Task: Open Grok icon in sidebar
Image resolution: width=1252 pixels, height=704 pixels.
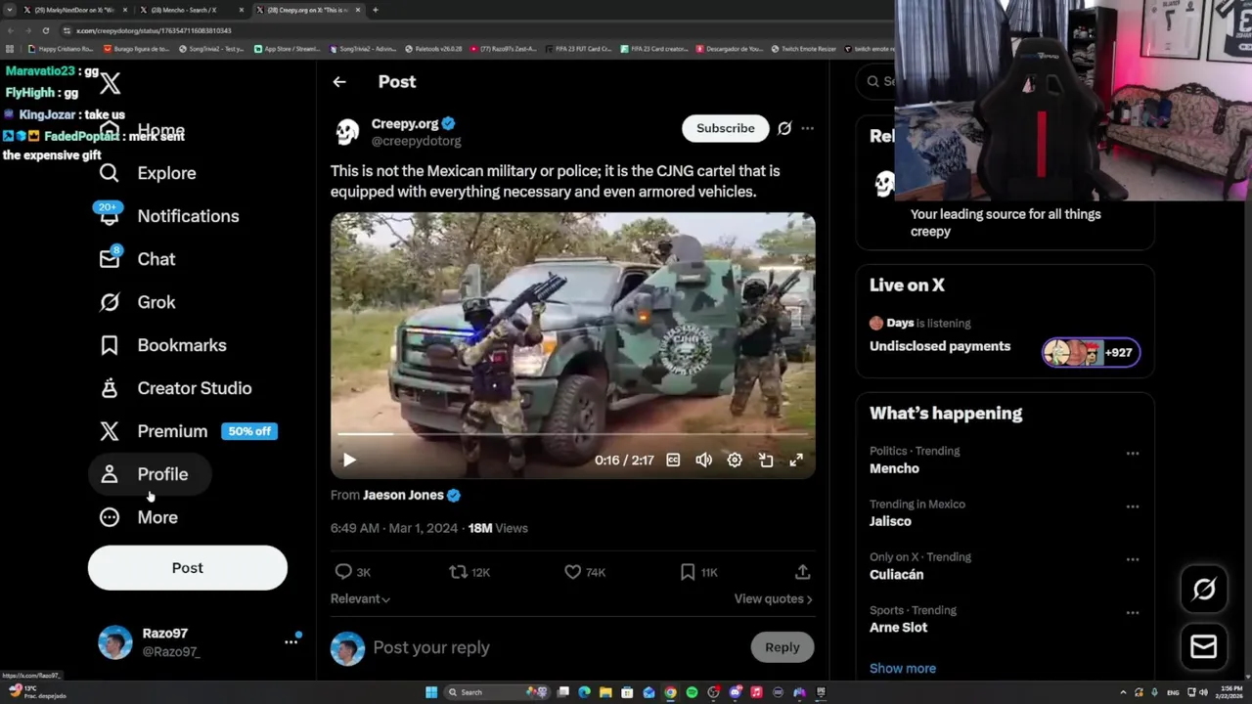Action: point(110,302)
